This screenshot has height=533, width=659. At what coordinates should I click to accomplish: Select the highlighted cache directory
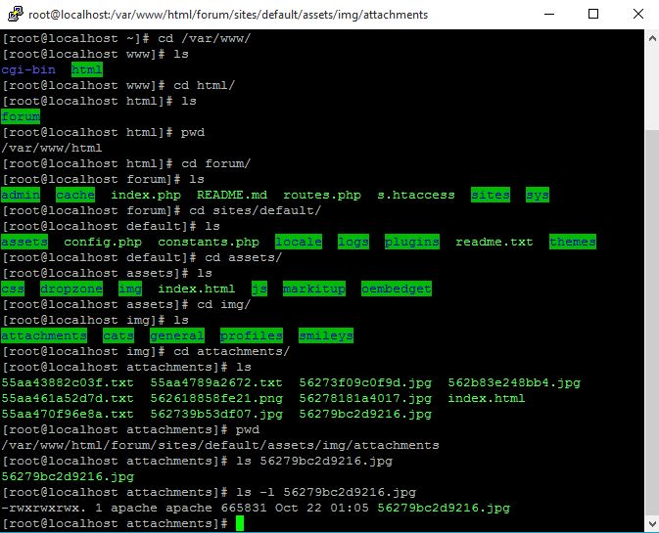click(75, 195)
